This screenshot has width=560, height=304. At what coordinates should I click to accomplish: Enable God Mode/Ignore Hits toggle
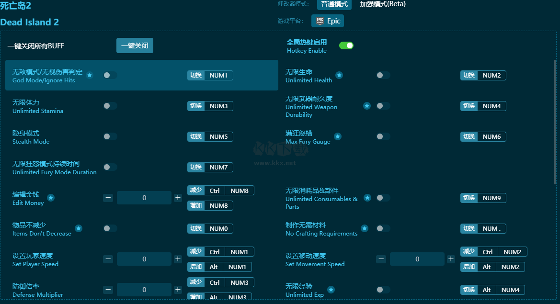[110, 75]
